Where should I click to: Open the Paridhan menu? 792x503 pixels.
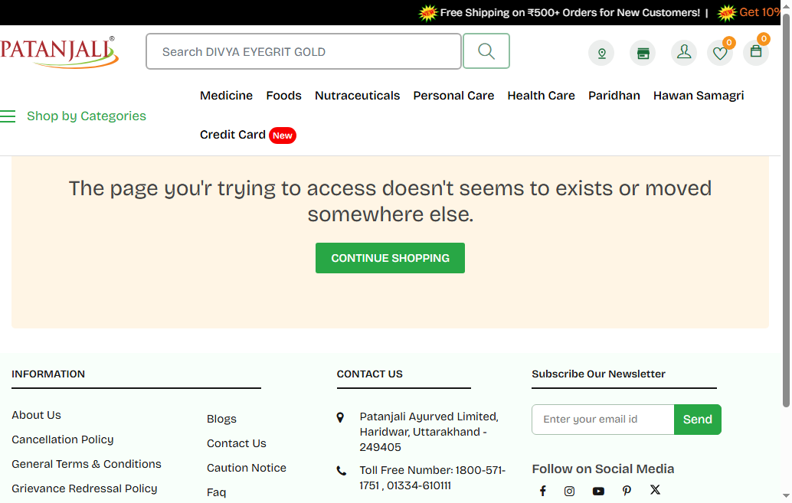[x=614, y=96]
